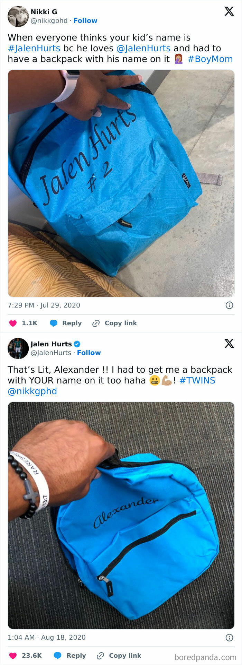This screenshot has height=665, width=242.
Task: Open the Alexander backpack photo
Action: click(121, 515)
